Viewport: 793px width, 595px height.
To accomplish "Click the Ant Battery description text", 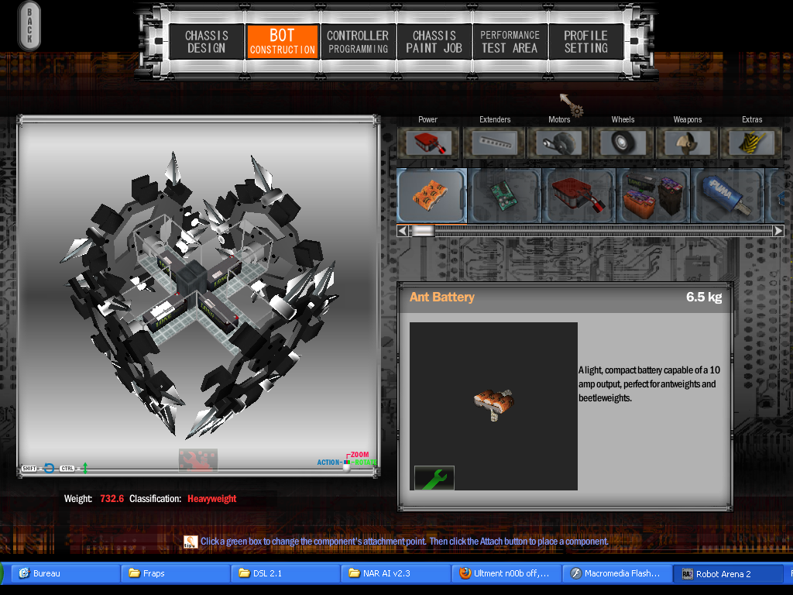I will coord(650,384).
